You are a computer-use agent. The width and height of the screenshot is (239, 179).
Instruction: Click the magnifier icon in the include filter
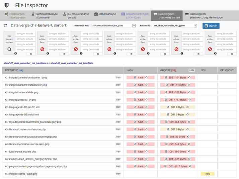pos(9,50)
